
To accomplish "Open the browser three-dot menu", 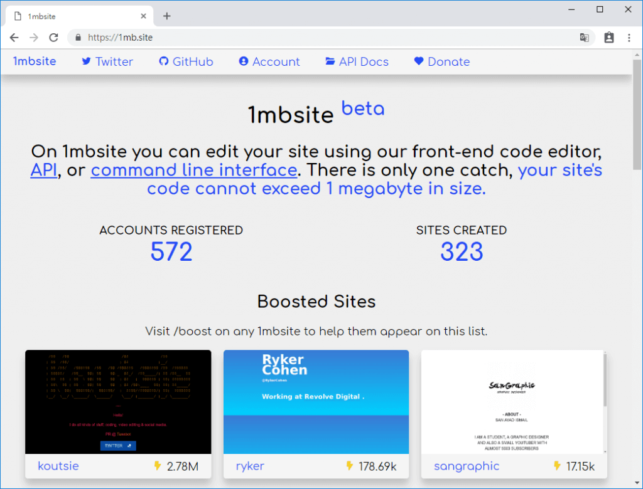I will (x=630, y=38).
